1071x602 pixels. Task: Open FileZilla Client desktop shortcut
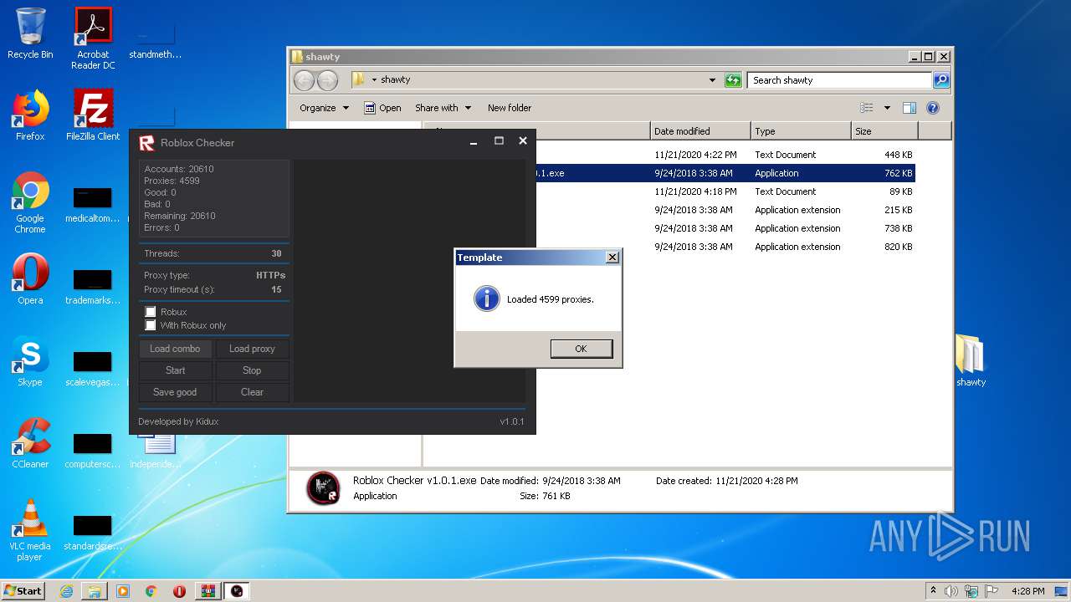[93, 115]
